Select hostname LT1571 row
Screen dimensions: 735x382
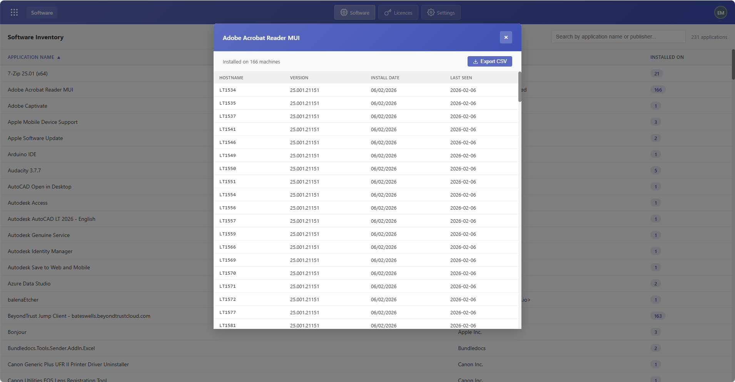[x=366, y=286]
